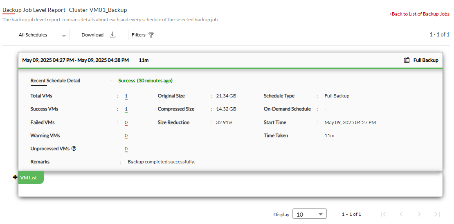The image size is (454, 224).
Task: Go to previous page arrow
Action: (x=401, y=214)
